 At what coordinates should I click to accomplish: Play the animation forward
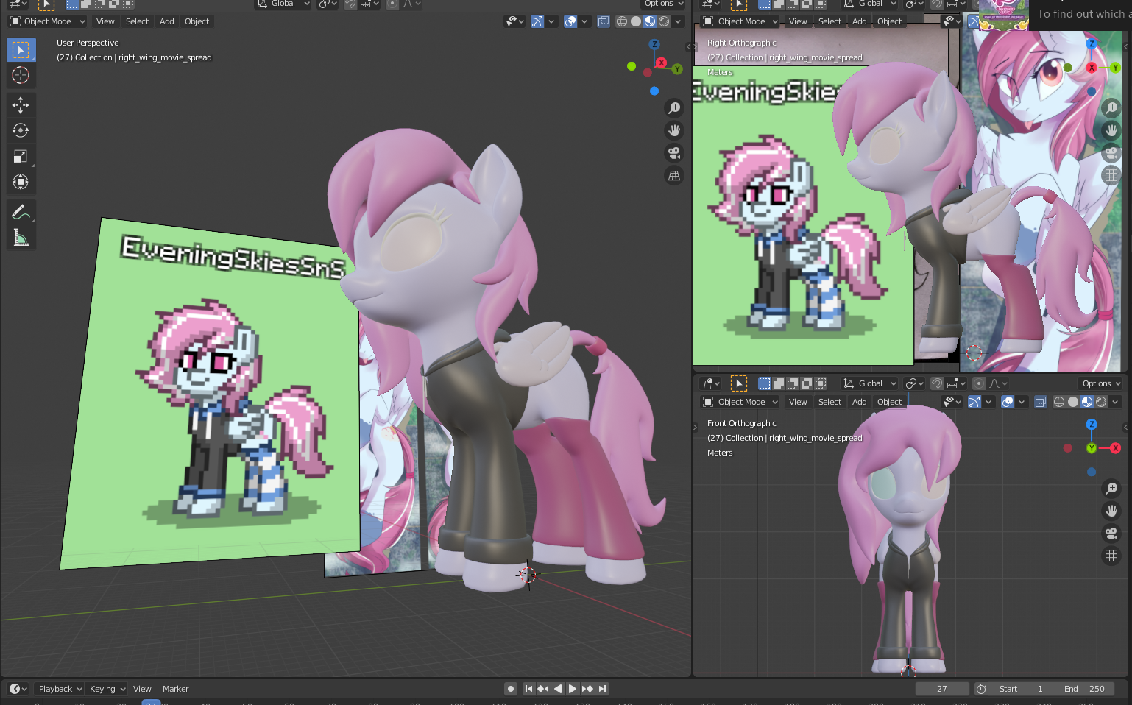[x=573, y=689]
